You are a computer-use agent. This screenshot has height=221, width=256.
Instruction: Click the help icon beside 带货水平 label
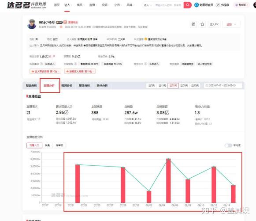coord(145,64)
